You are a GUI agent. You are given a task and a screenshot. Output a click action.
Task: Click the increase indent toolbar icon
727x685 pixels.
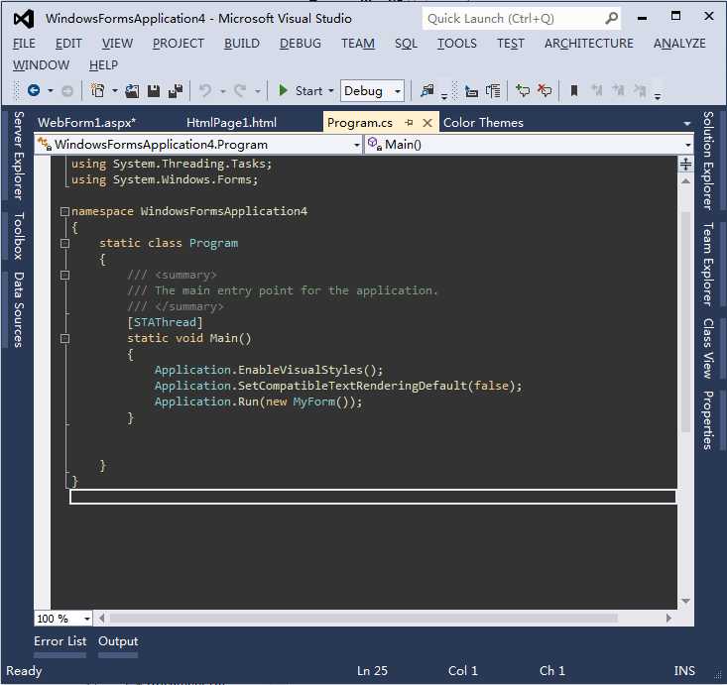click(x=493, y=91)
